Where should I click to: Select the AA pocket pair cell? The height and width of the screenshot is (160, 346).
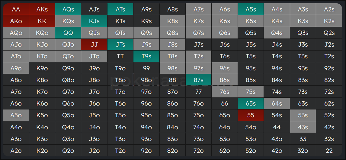16,9
